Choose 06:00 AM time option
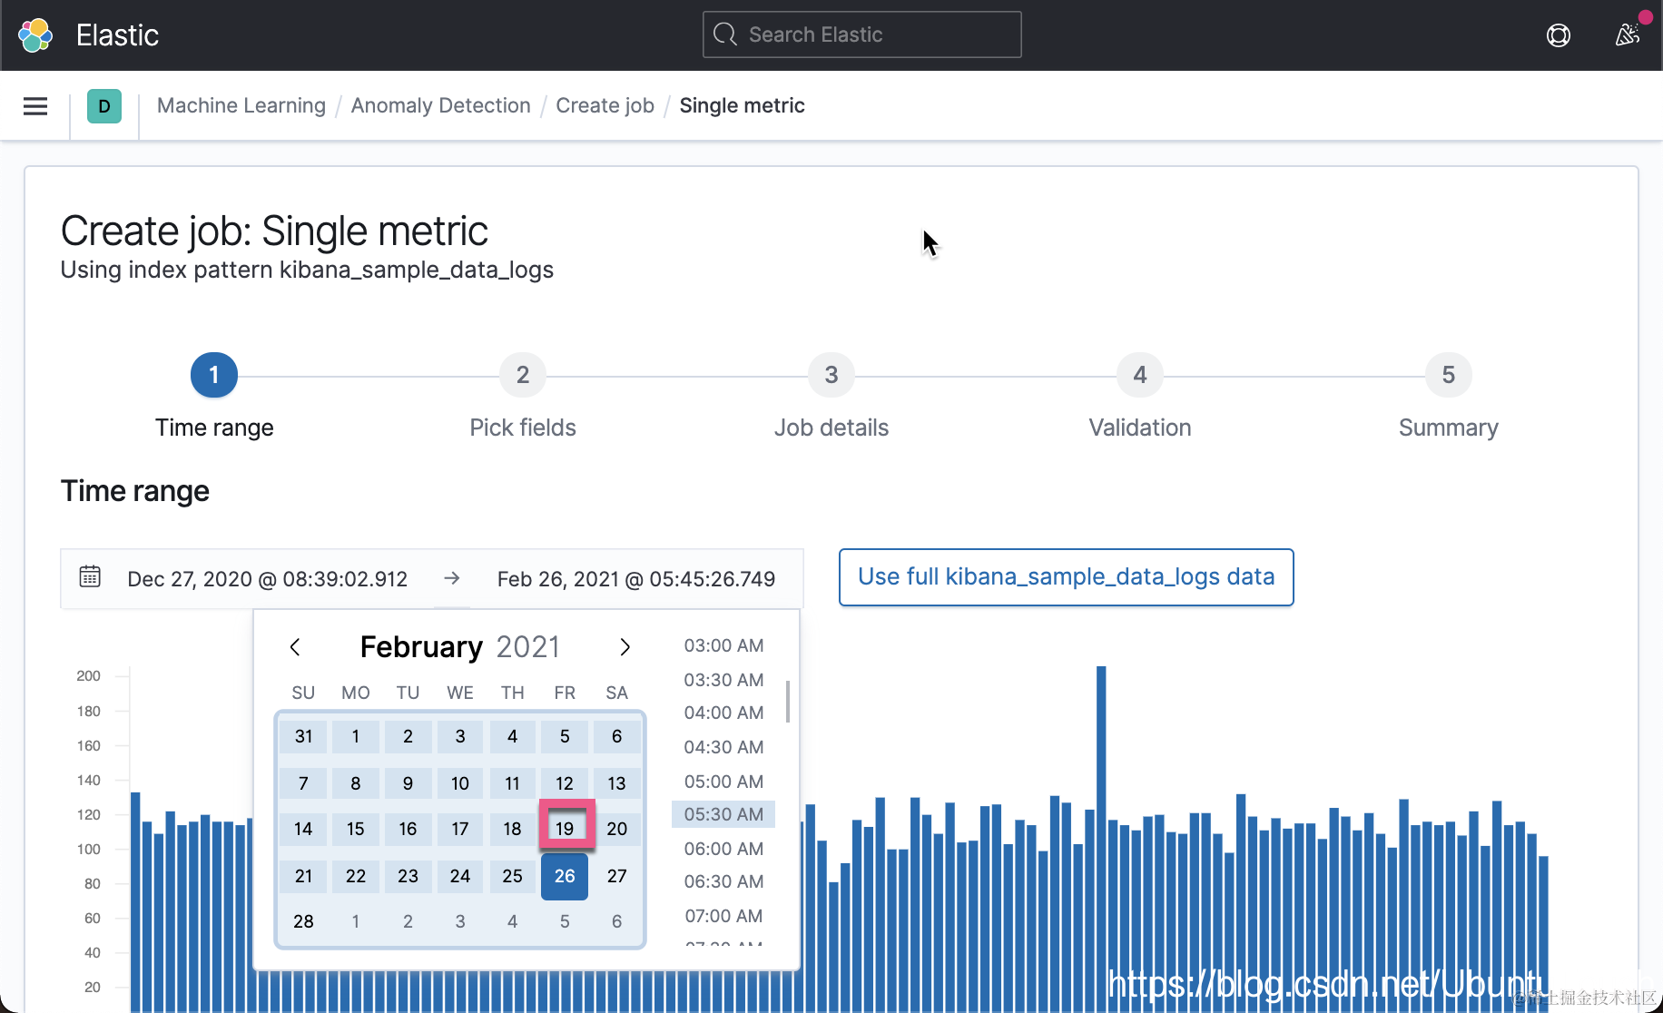This screenshot has width=1663, height=1013. (723, 849)
